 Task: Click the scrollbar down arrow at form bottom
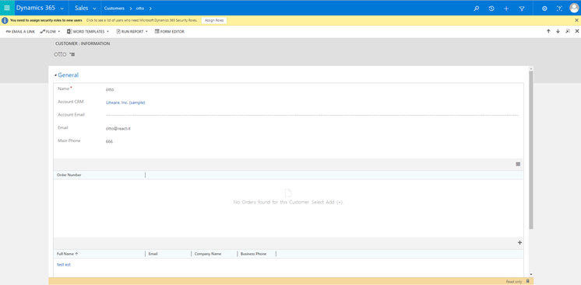(531, 275)
